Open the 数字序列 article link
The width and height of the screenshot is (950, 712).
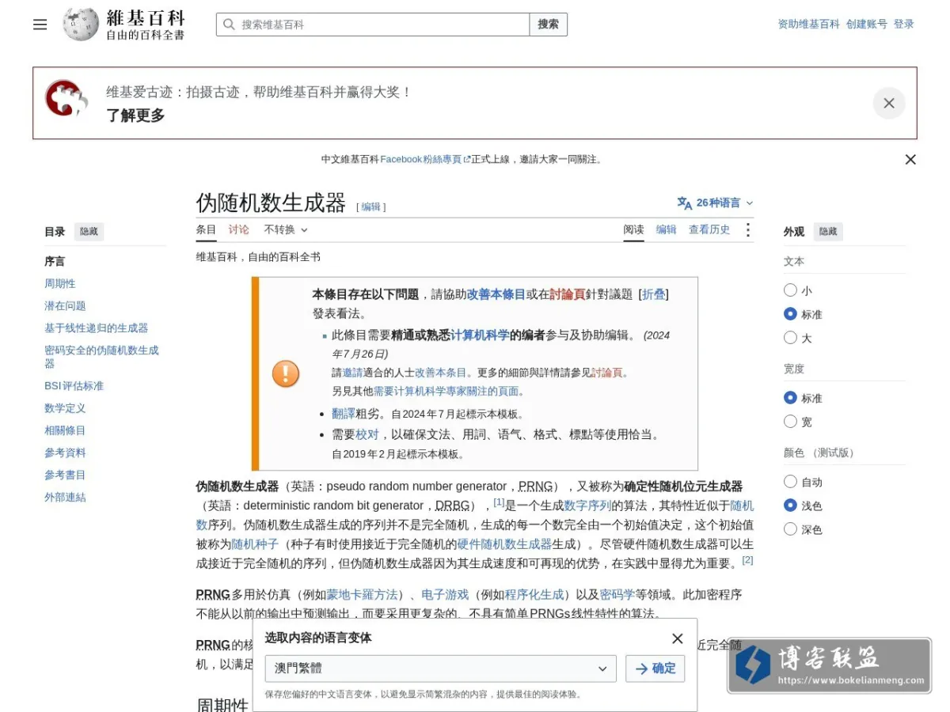point(587,506)
